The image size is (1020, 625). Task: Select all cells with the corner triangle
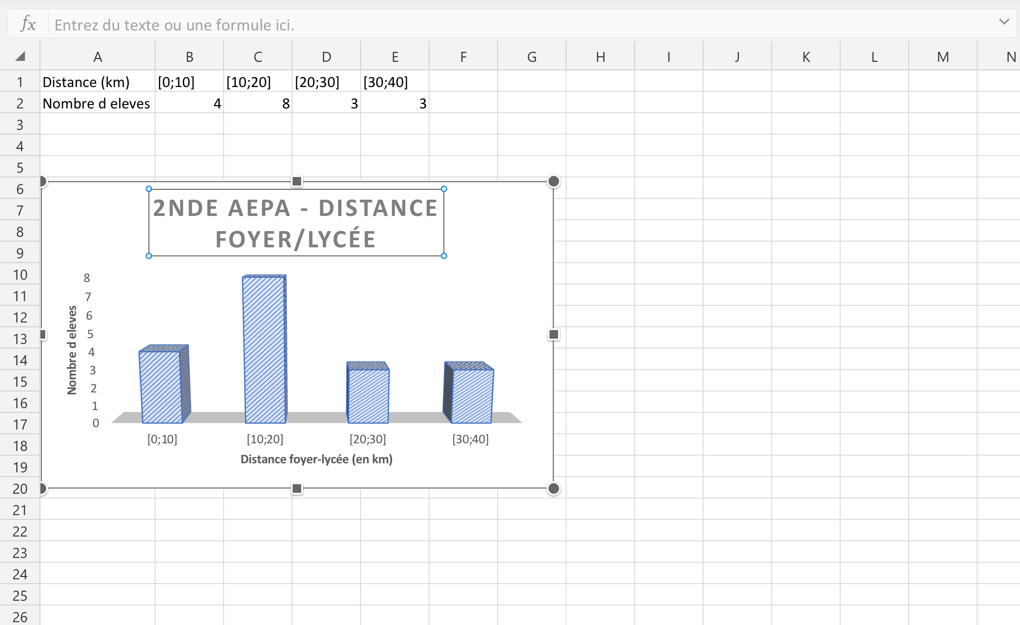pos(20,56)
